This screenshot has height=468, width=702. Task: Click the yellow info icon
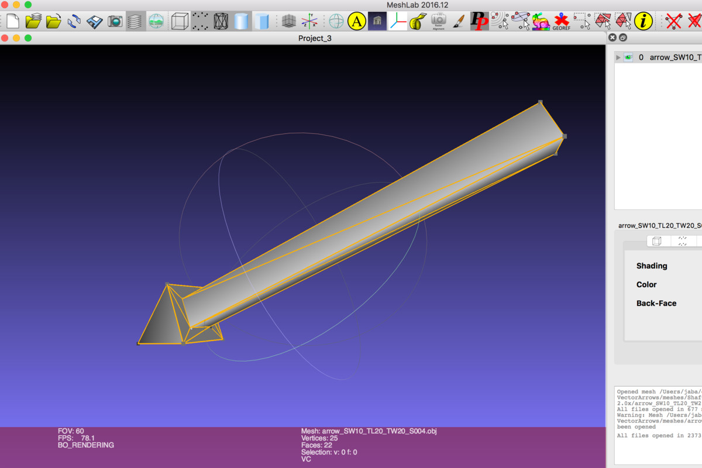643,21
